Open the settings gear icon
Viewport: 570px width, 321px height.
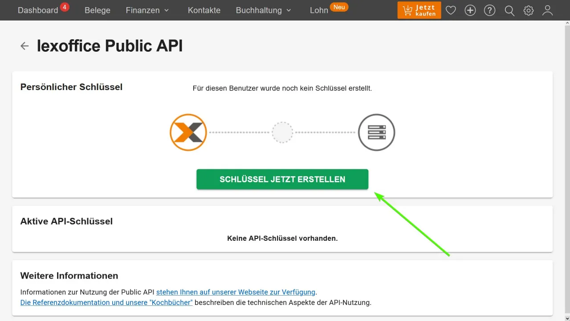[528, 10]
